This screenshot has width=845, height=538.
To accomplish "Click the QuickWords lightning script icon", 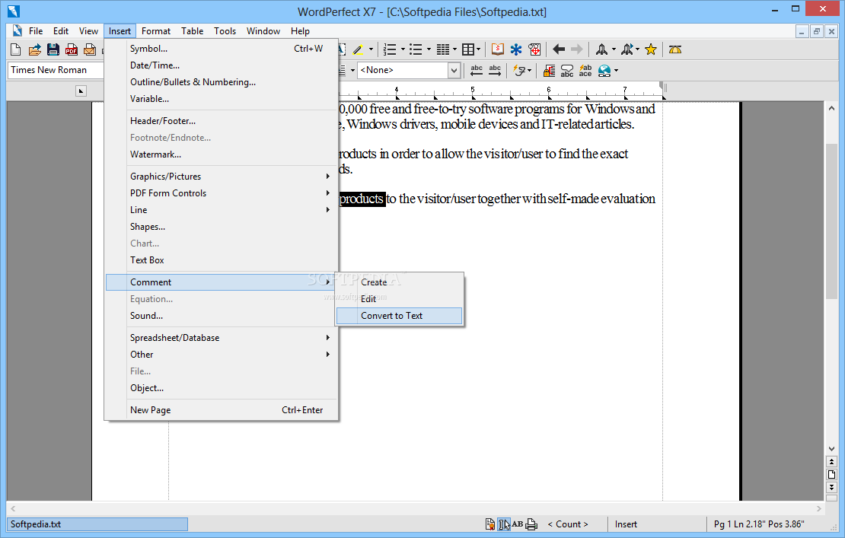I will click(x=519, y=71).
